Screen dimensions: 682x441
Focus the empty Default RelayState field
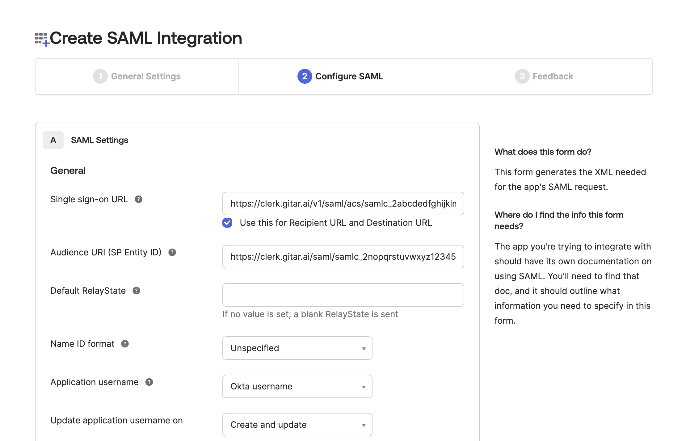pyautogui.click(x=343, y=295)
